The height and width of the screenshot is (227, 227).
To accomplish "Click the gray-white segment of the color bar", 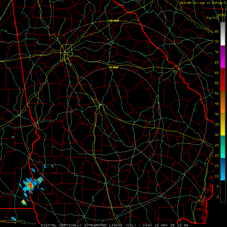I will 223,34.
